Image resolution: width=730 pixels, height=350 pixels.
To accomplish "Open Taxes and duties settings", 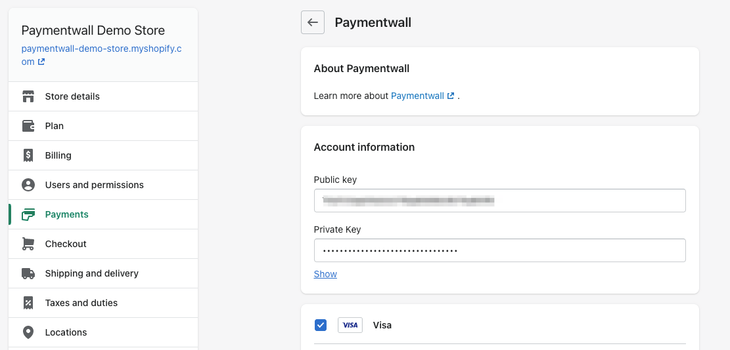I will pos(103,303).
